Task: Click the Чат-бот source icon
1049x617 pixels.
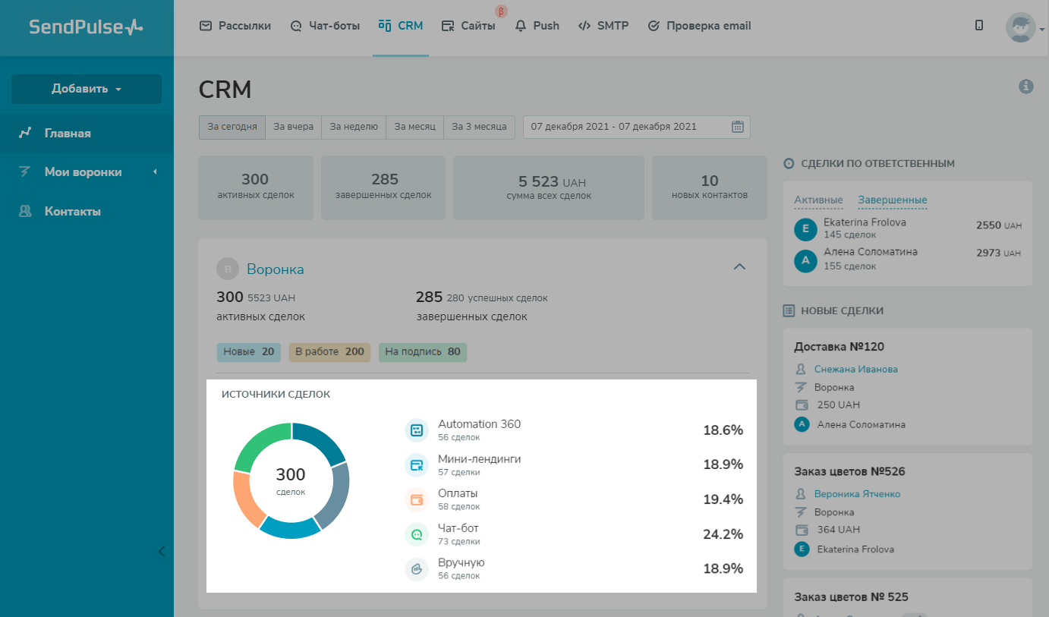Action: [x=417, y=535]
